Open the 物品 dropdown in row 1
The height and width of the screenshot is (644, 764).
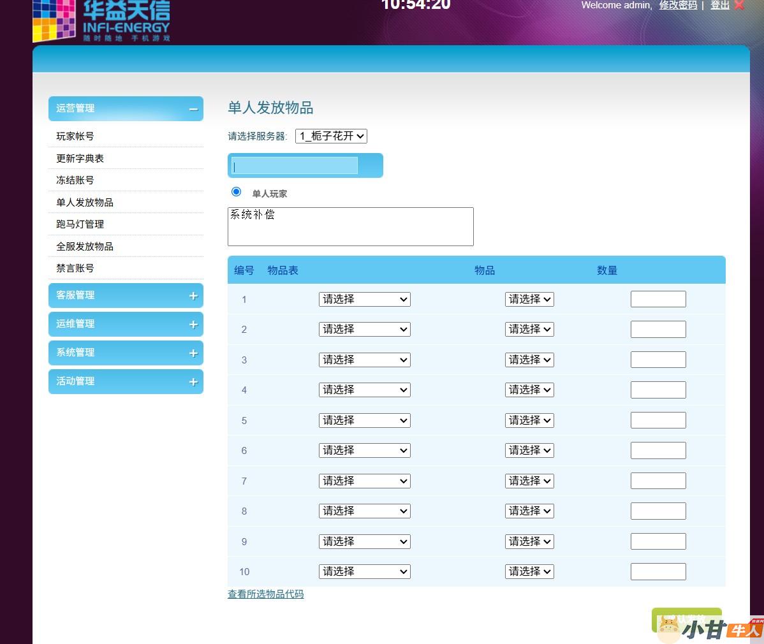pyautogui.click(x=529, y=299)
